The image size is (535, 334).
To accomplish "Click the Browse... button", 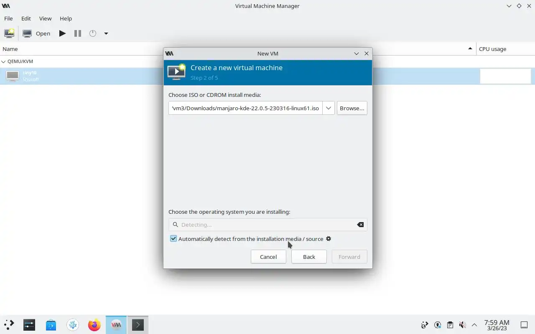I will pyautogui.click(x=352, y=108).
